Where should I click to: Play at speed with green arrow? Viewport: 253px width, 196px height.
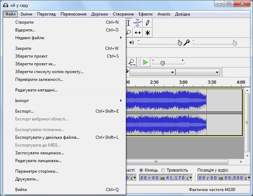coord(145,62)
